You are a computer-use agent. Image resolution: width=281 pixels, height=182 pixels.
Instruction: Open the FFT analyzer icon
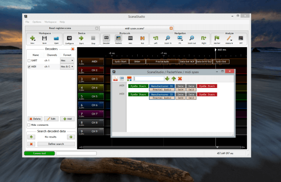241,38
